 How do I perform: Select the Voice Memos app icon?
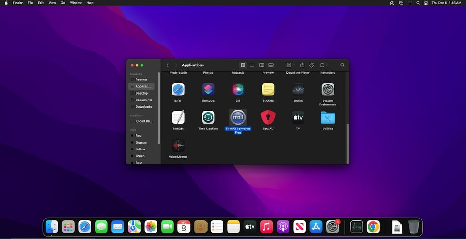pyautogui.click(x=178, y=145)
